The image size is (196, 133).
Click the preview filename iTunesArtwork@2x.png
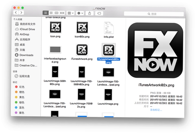point(156,85)
